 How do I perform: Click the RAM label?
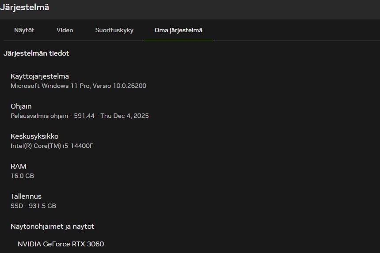point(19,166)
